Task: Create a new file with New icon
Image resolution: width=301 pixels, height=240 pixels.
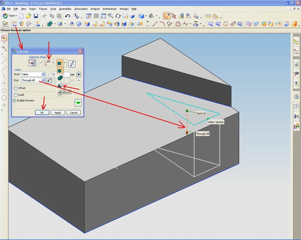Action: 21,16
